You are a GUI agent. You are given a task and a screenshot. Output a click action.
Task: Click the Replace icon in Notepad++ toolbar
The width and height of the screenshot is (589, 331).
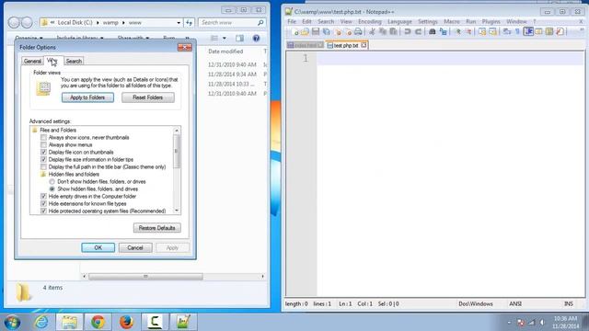coord(444,32)
